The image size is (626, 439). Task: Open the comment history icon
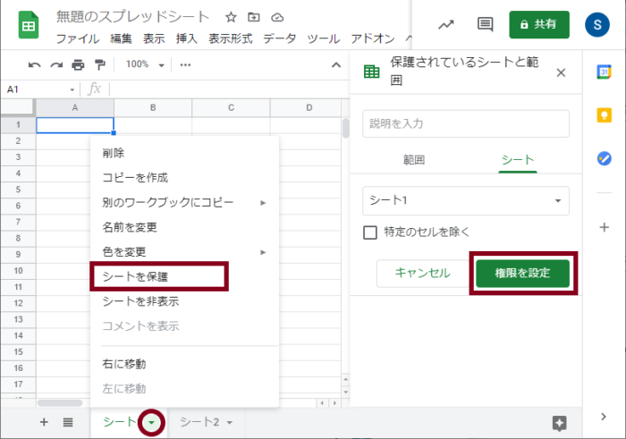pyautogui.click(x=485, y=24)
